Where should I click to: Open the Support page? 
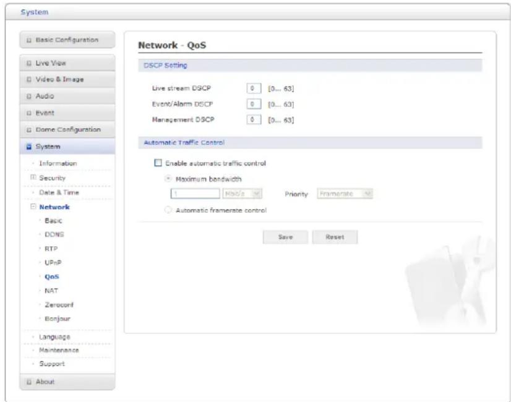click(x=52, y=364)
